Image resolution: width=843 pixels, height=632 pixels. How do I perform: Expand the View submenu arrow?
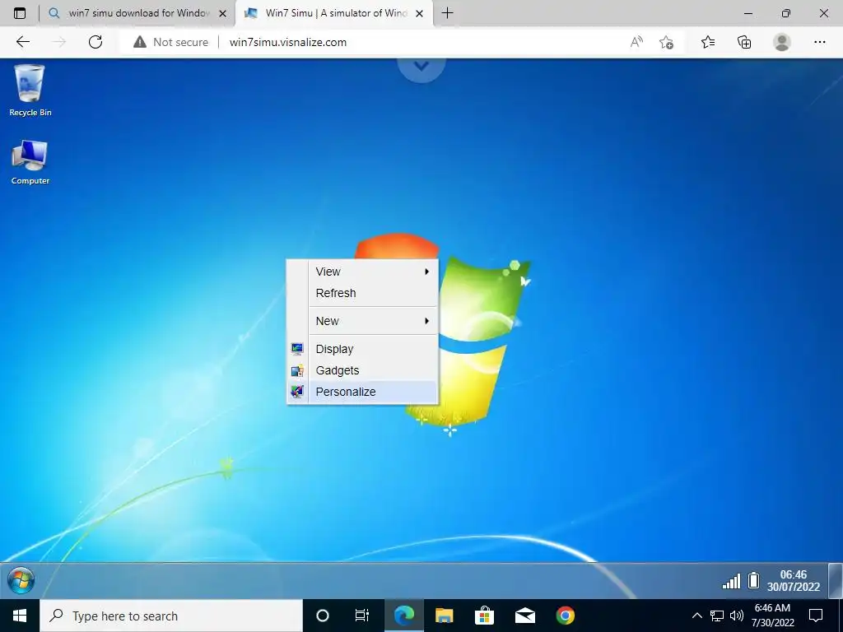pyautogui.click(x=427, y=272)
